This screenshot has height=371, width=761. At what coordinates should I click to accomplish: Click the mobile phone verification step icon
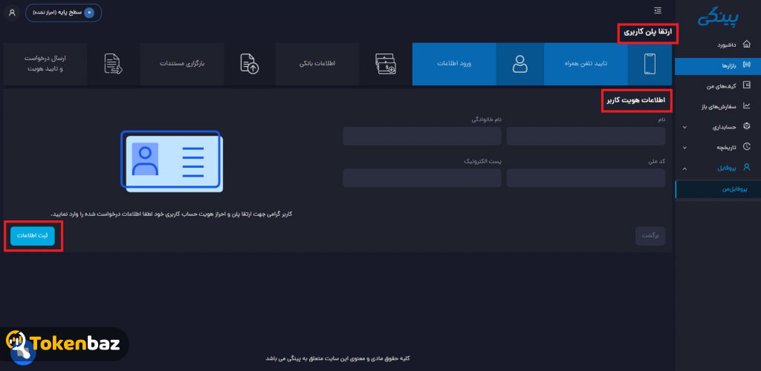click(650, 64)
